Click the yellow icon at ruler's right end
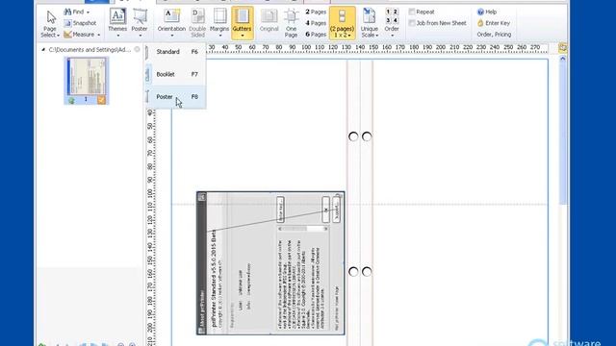Viewport: 616px width, 346px height. point(563,48)
